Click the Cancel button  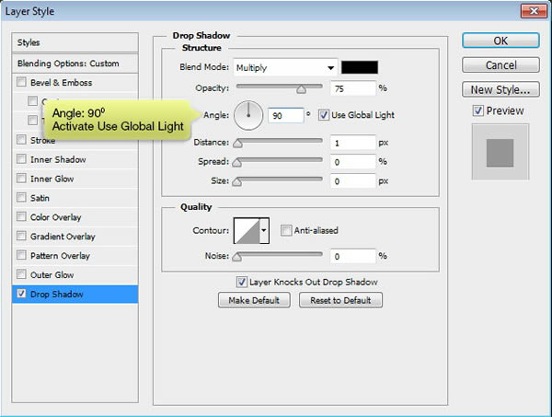pos(500,65)
